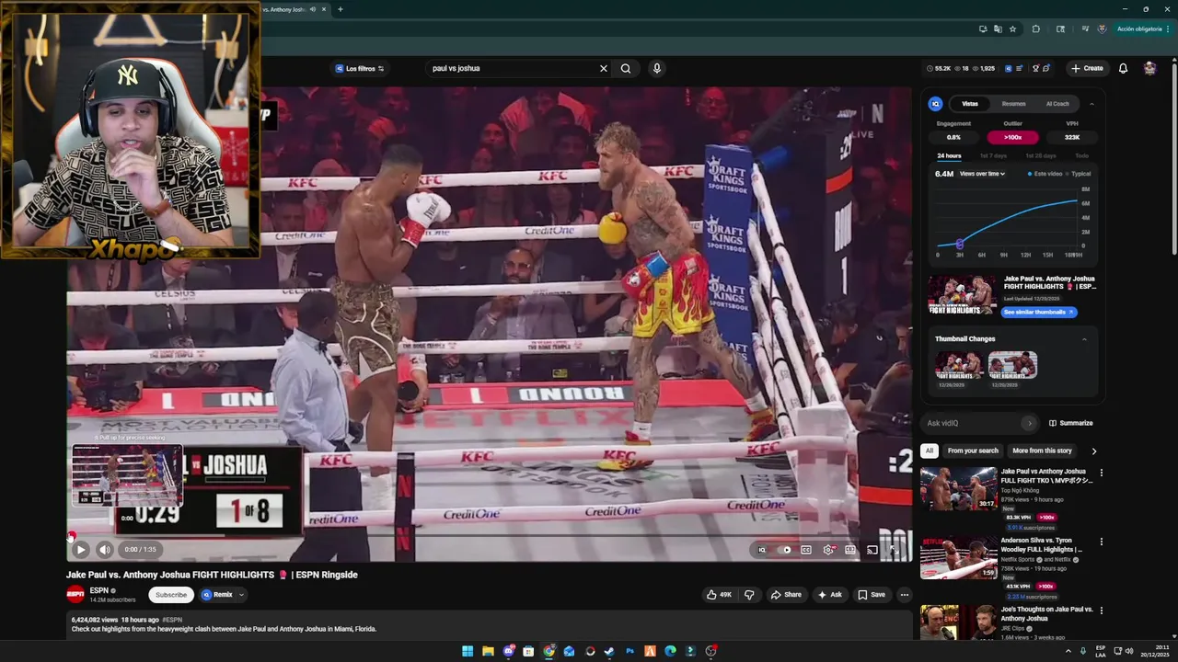The height and width of the screenshot is (662, 1178).
Task: Select Vistas tab in vidIQ panel
Action: click(970, 104)
